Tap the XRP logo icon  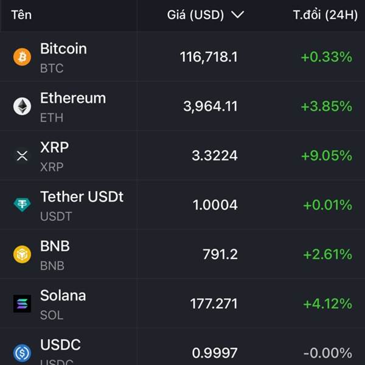click(22, 156)
